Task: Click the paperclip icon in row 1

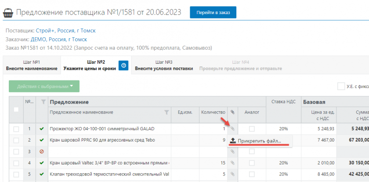Action: 233,129
